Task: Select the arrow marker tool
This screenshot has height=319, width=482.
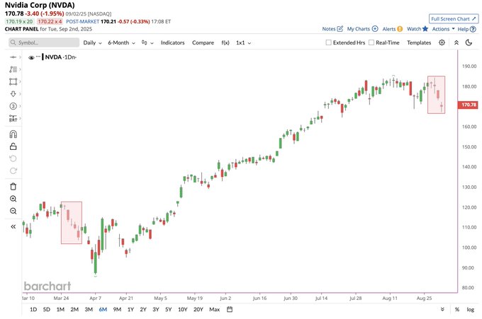Action: (x=13, y=94)
